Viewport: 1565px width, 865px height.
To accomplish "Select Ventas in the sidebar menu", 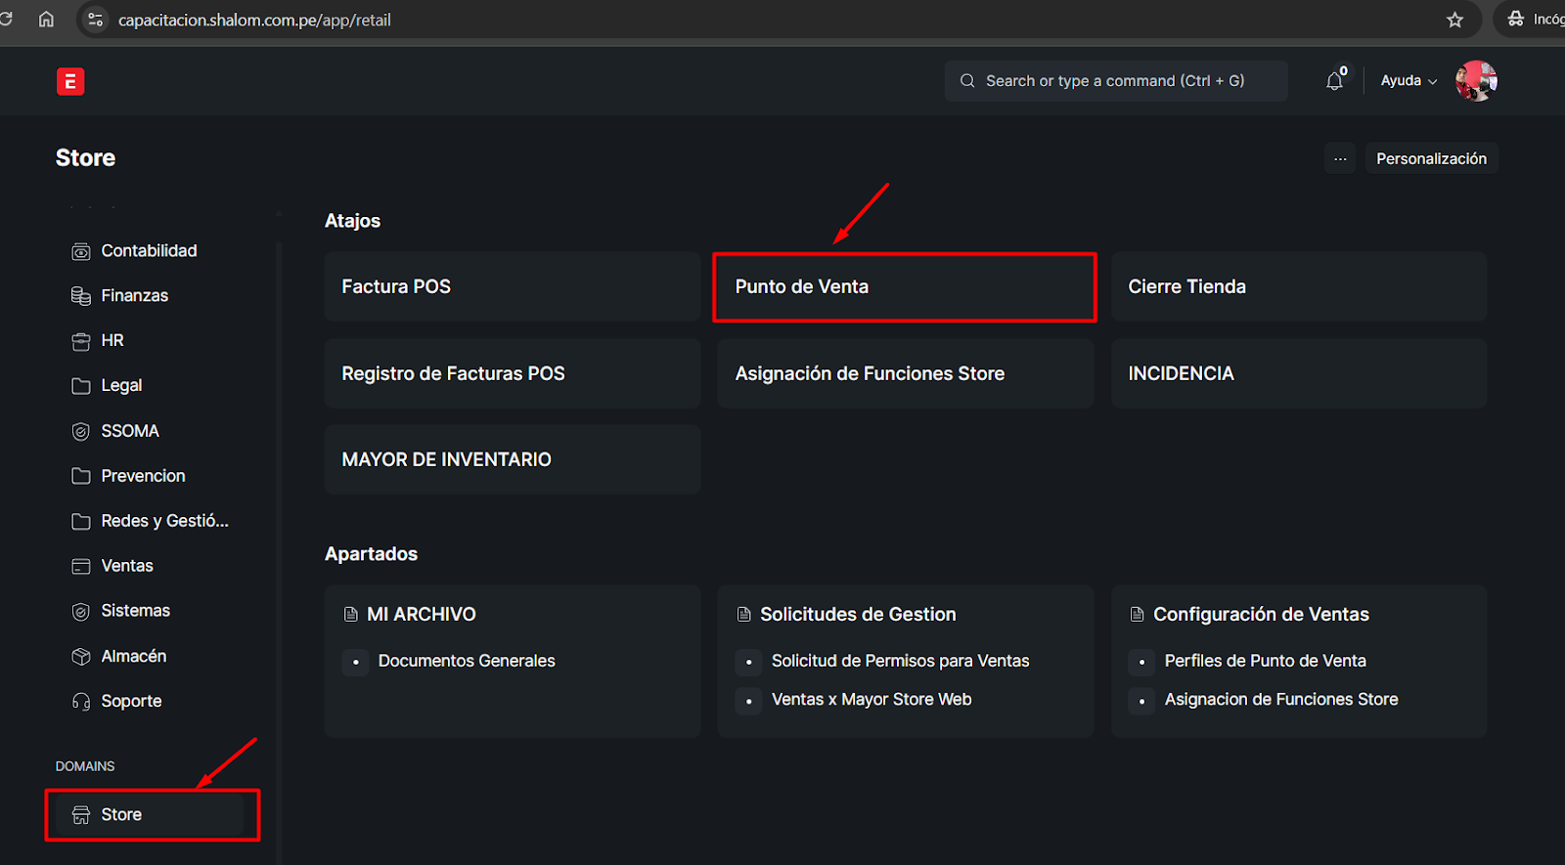I will click(127, 566).
